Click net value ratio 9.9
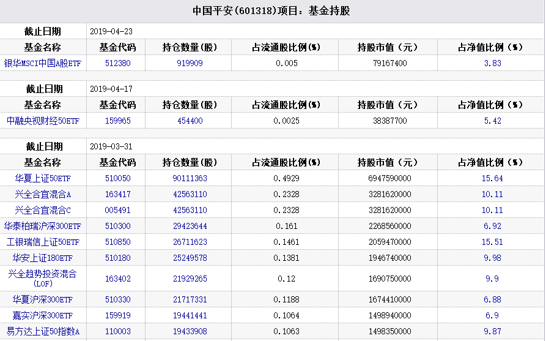The image size is (546, 341). click(x=492, y=279)
